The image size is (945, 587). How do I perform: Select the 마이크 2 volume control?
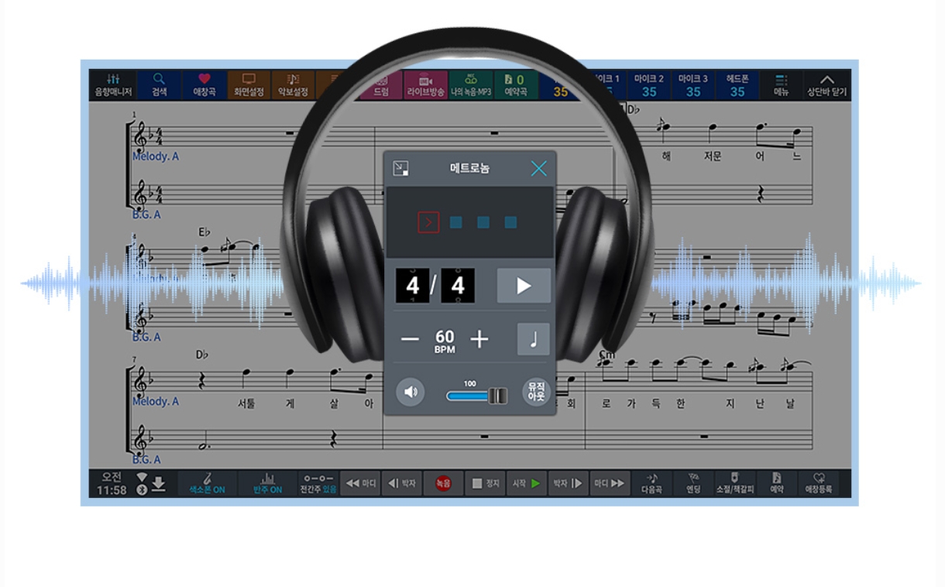click(x=649, y=85)
